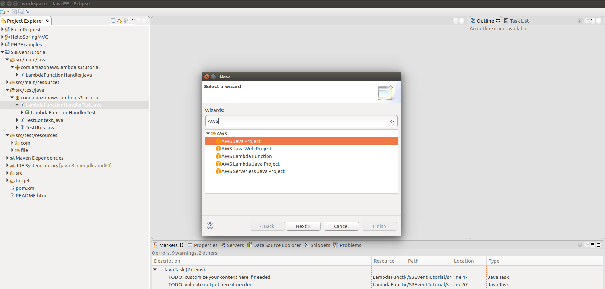Click the New wizard toolbar icon
The height and width of the screenshot is (289, 605).
coord(2,11)
